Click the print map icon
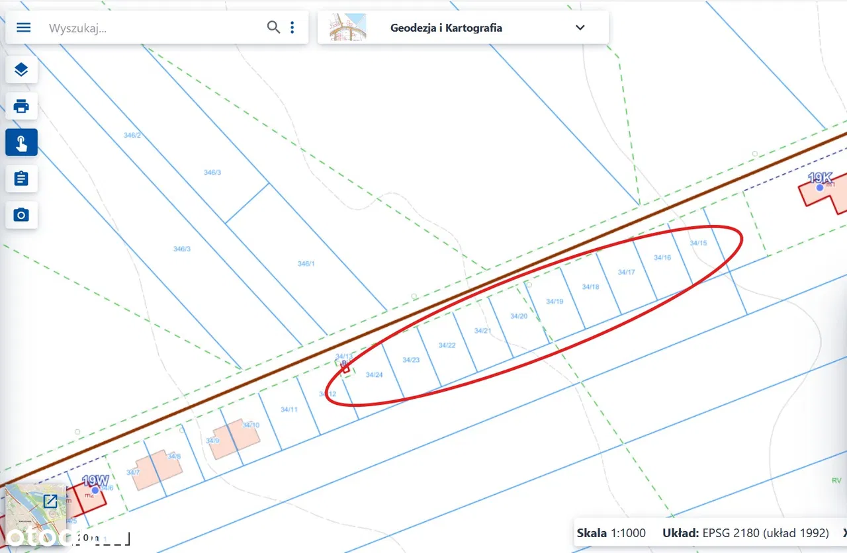 [x=21, y=106]
